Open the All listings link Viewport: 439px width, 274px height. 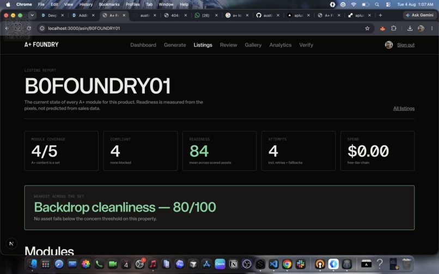404,109
